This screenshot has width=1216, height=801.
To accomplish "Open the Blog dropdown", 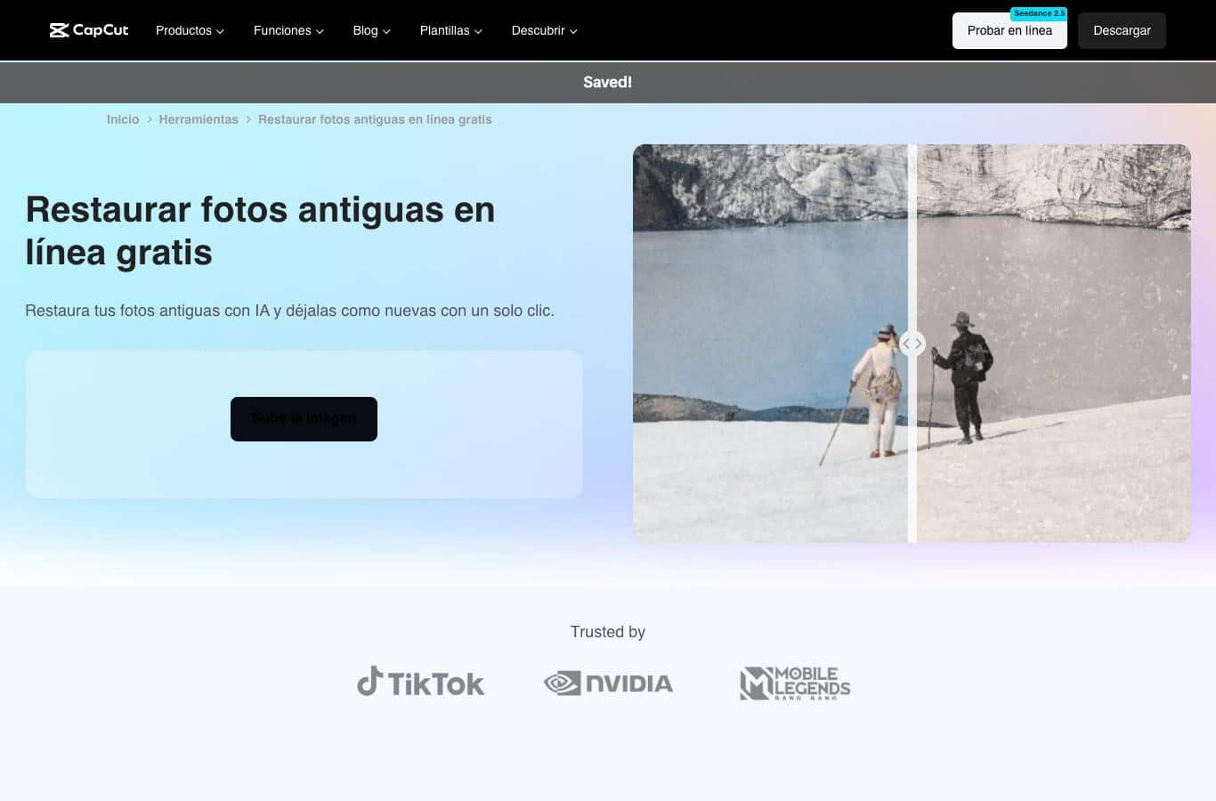I will coord(371,30).
